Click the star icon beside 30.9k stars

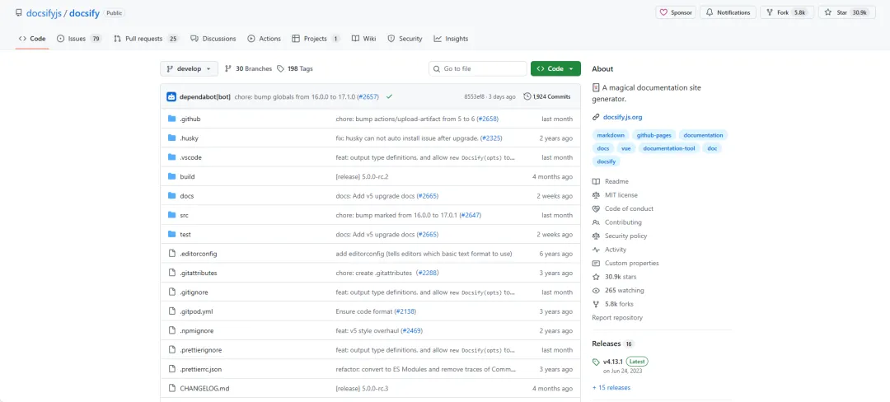(596, 278)
